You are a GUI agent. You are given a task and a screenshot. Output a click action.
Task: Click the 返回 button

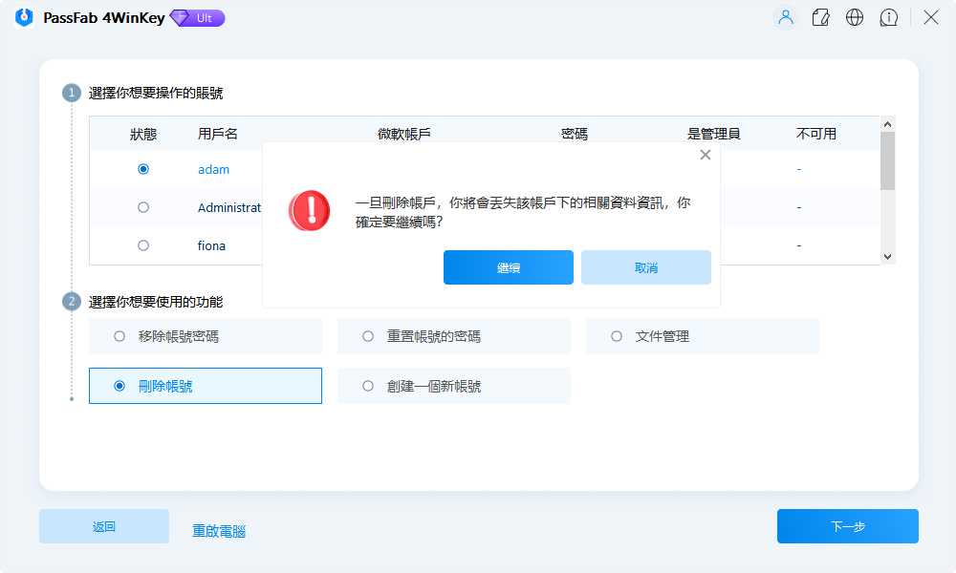click(x=103, y=526)
